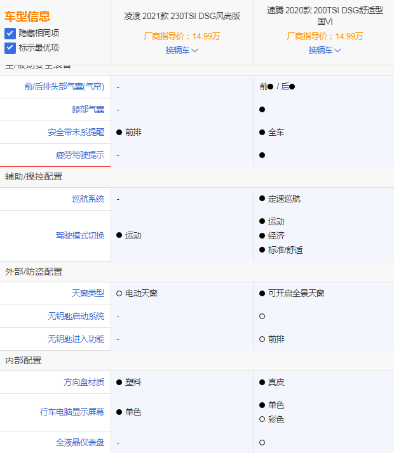Click the 速腾 2020款 200TSI DSG舒适型 title
The image size is (394, 453).
(325, 16)
